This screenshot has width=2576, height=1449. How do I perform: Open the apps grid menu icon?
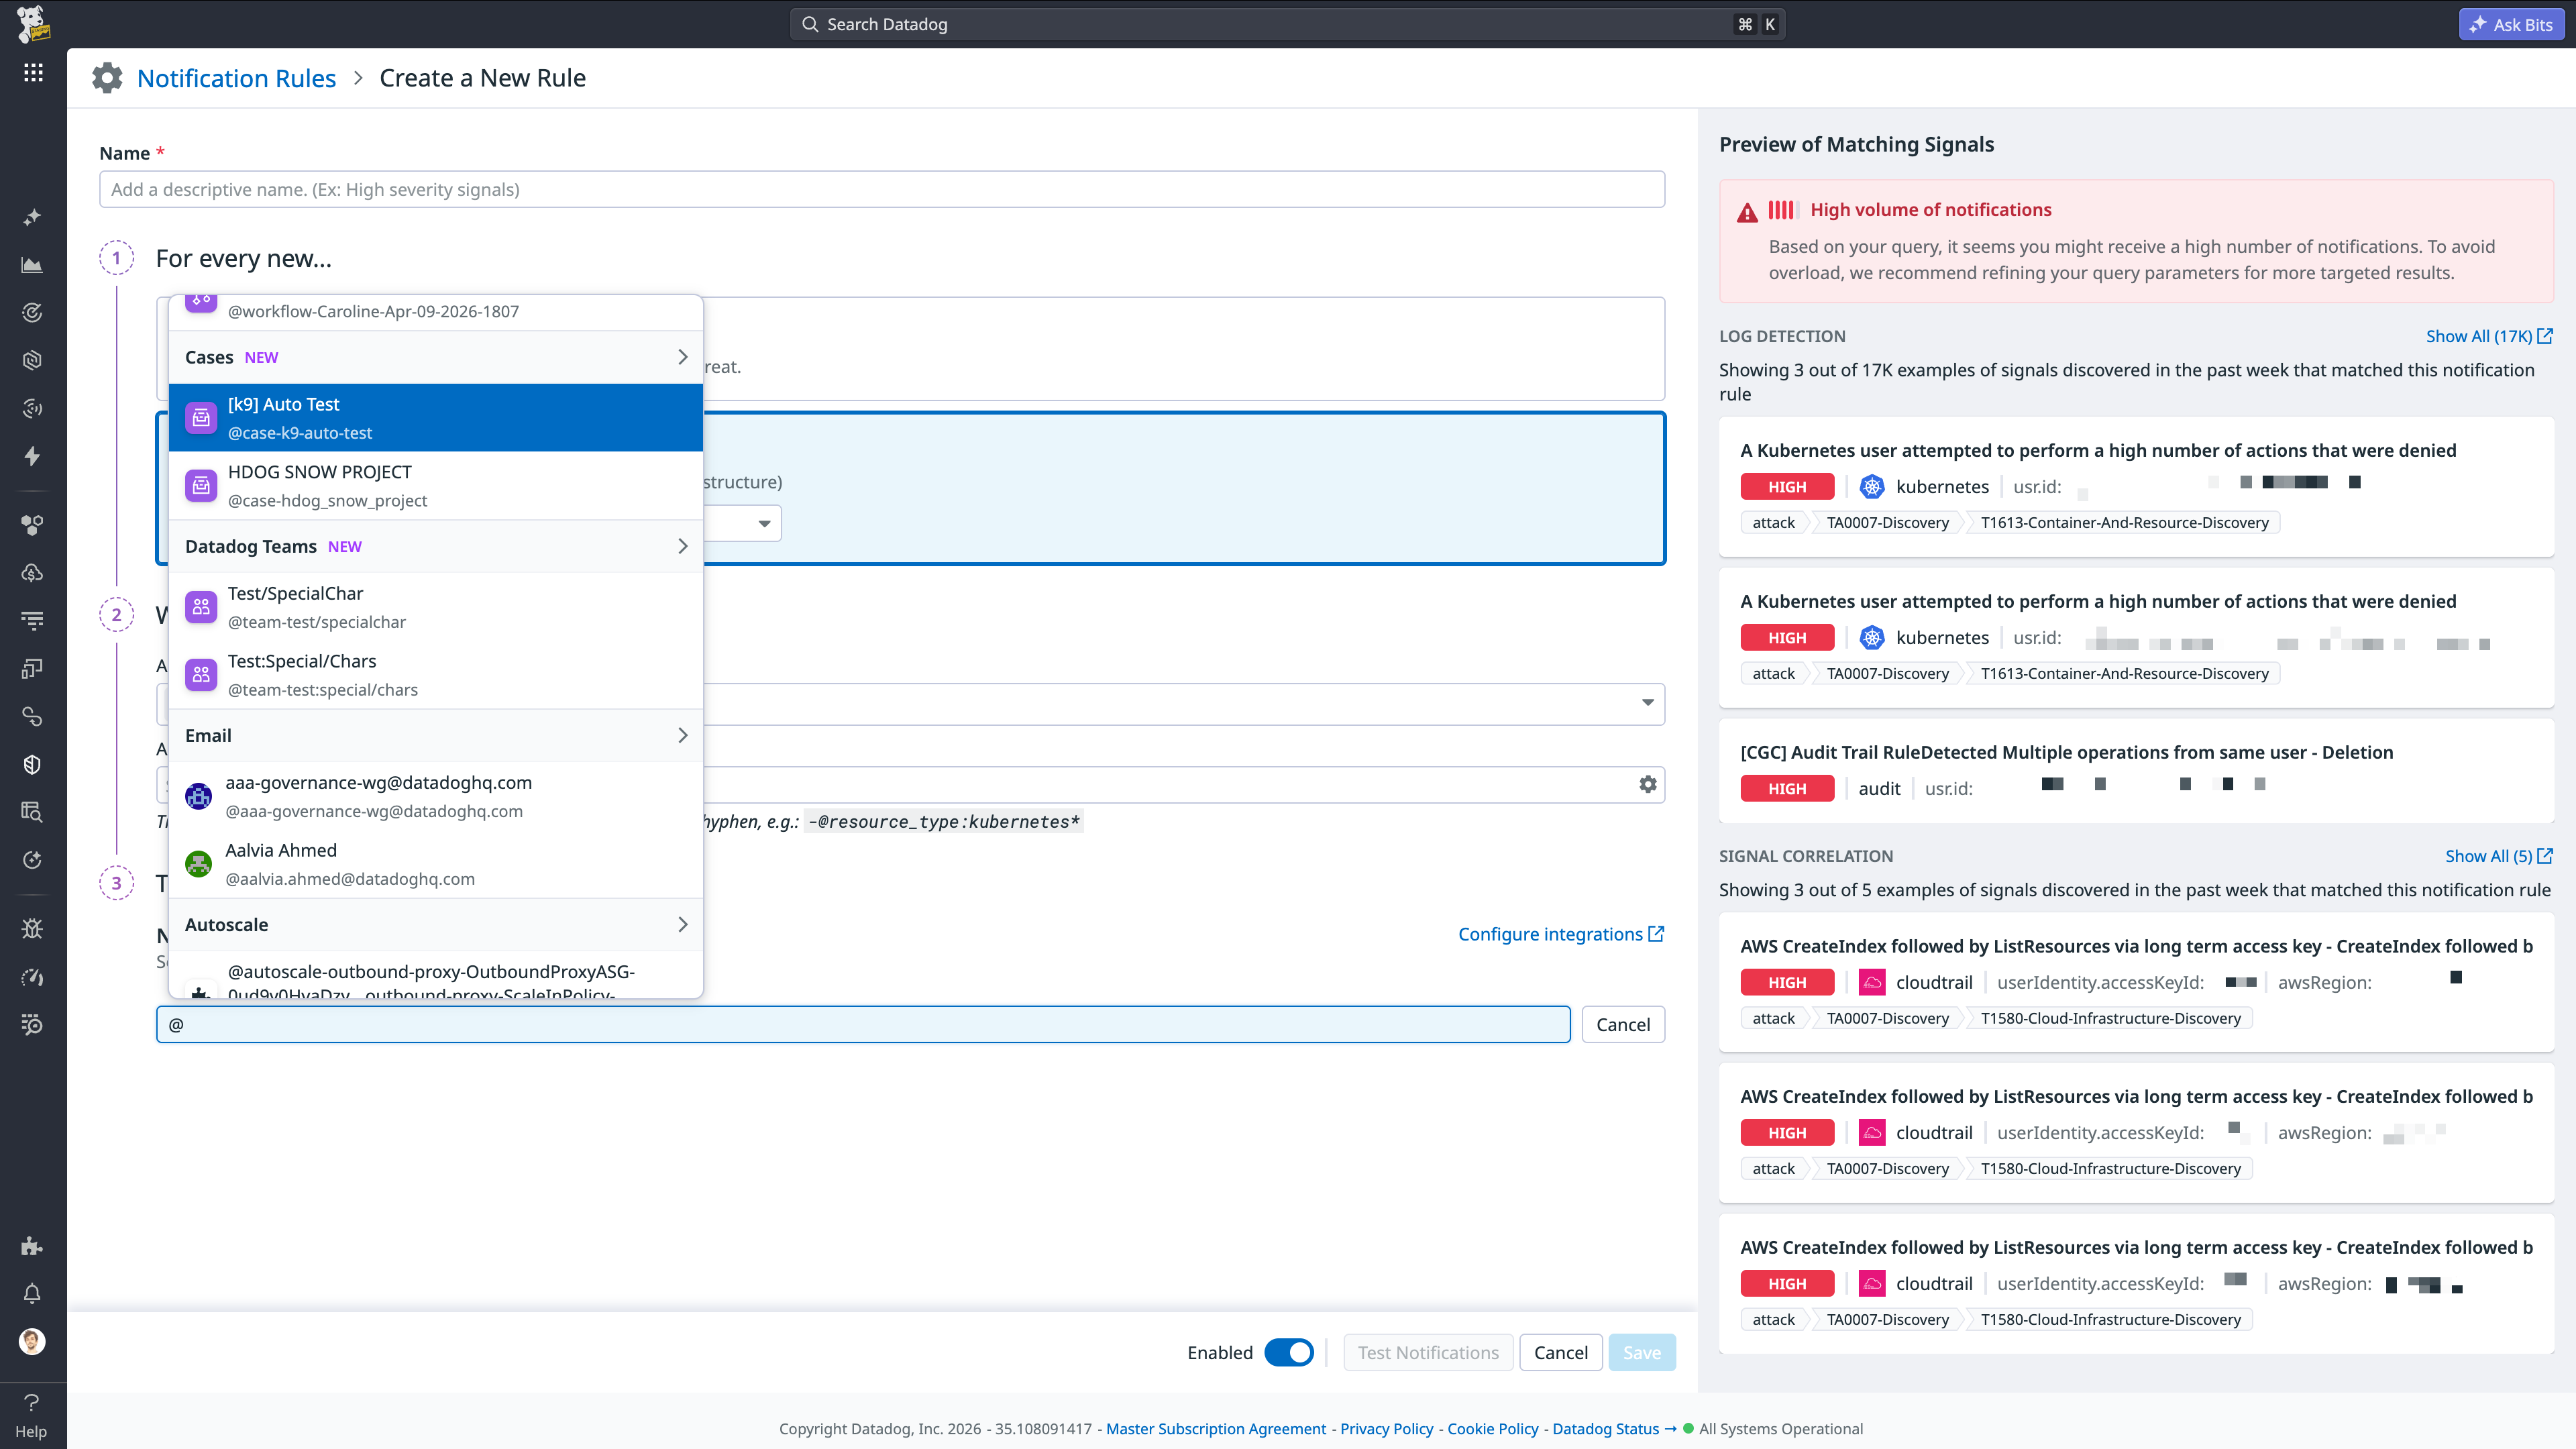tap(33, 72)
